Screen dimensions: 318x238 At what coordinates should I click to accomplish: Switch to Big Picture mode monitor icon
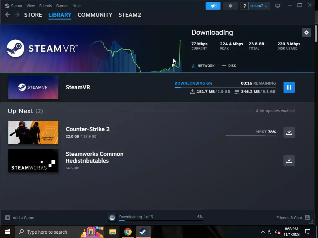(278, 6)
